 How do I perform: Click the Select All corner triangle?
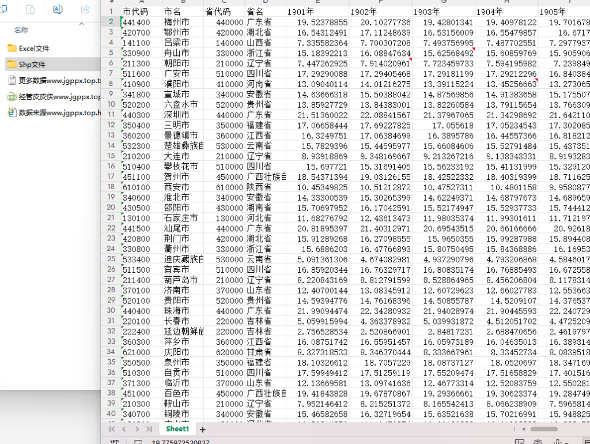(111, 2)
